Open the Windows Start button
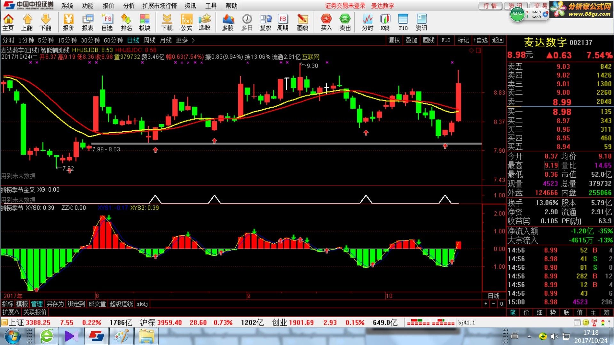This screenshot has width=614, height=345. [x=12, y=336]
